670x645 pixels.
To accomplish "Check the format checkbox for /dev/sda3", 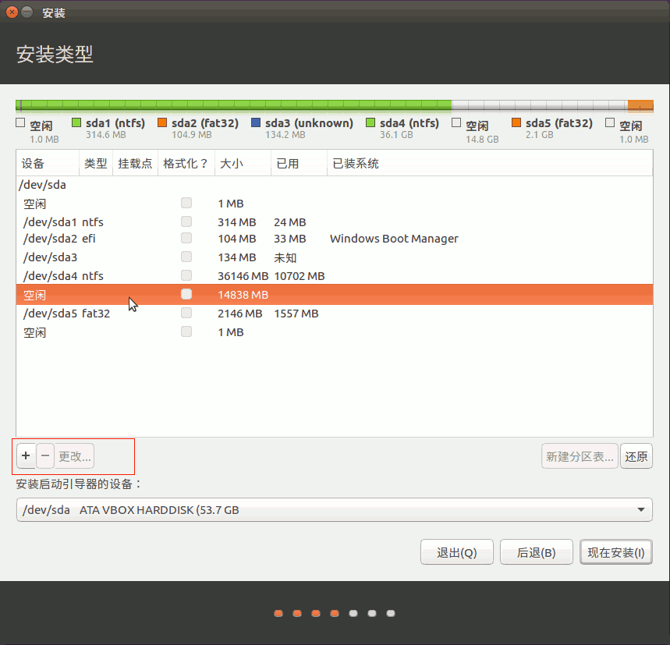I will pos(186,257).
